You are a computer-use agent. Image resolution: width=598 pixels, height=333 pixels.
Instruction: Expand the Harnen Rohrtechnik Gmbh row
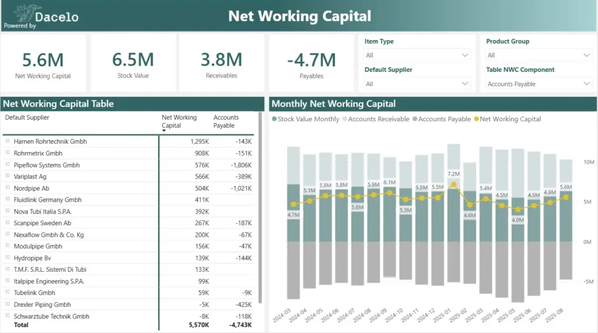(x=8, y=141)
